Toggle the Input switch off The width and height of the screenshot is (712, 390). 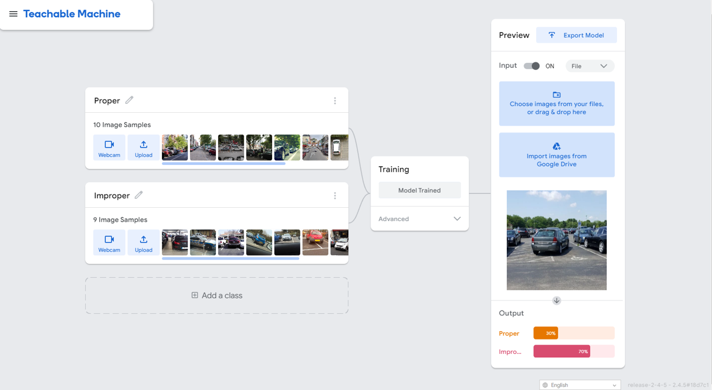[x=532, y=66]
